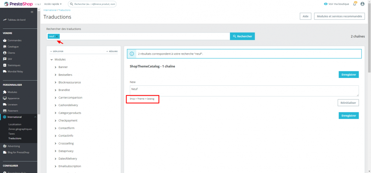Open Taxes submenu item
Viewport: 371px width, 173px height.
[x=12, y=134]
